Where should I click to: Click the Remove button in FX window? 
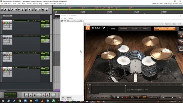pyautogui.click(x=69, y=97)
